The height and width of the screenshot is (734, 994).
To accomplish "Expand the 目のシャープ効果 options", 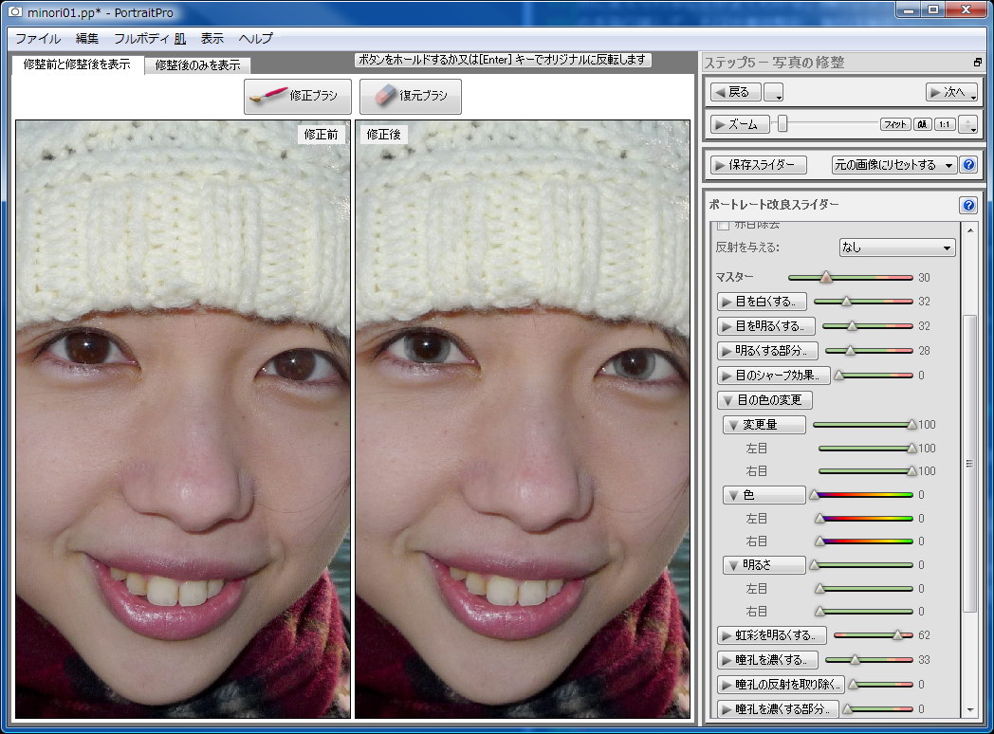I will point(773,376).
